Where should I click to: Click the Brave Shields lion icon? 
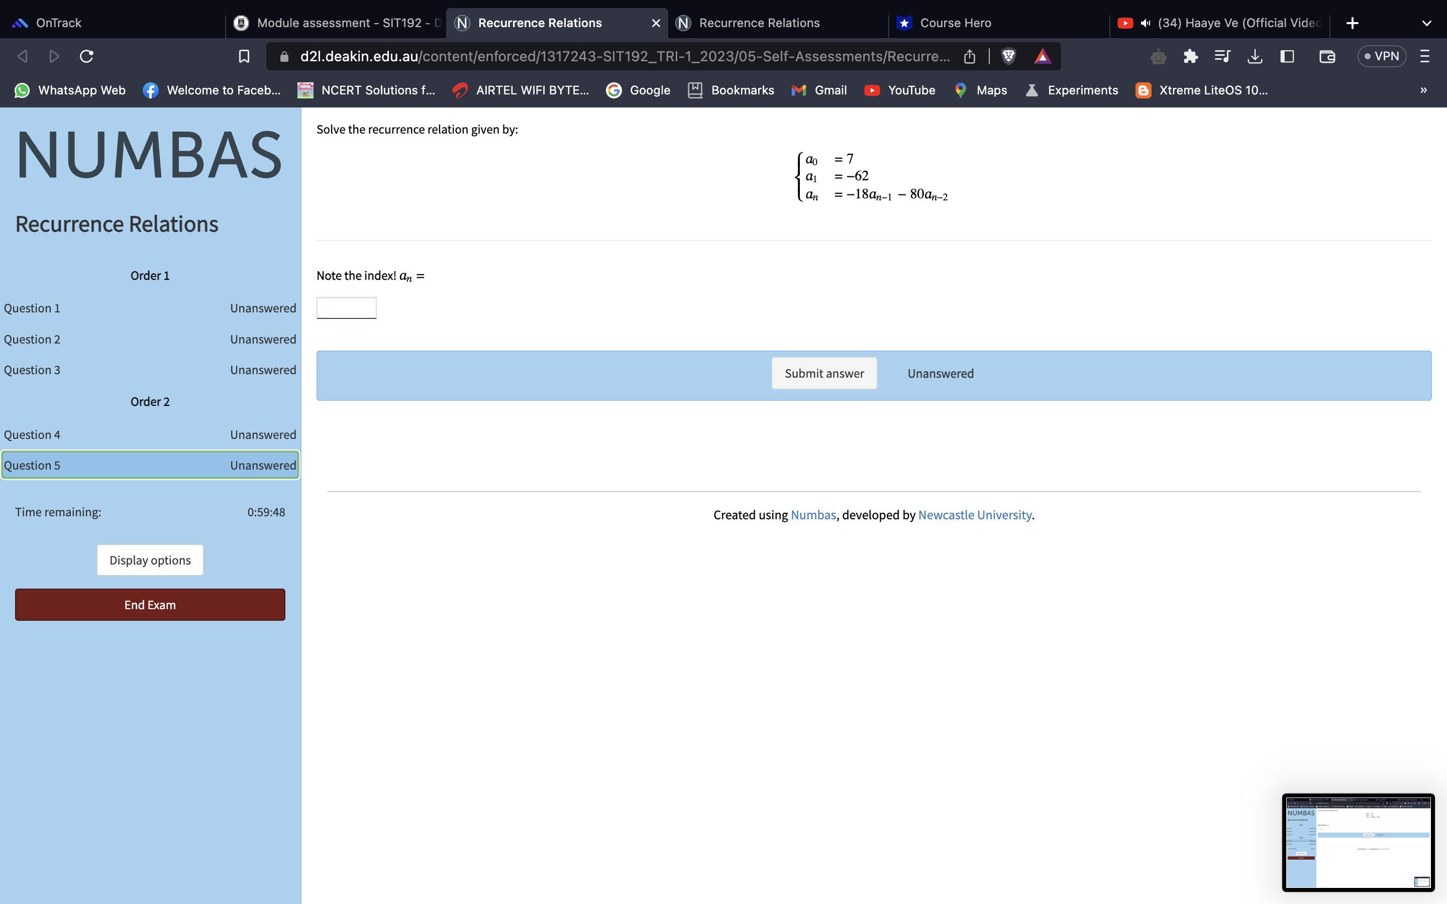click(1008, 56)
